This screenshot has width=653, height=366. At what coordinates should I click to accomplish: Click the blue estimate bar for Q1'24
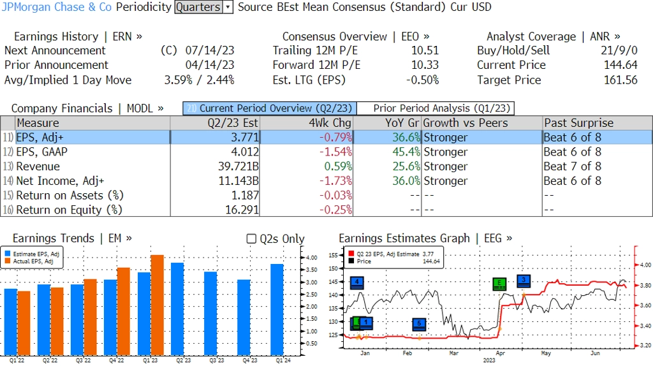(x=277, y=309)
